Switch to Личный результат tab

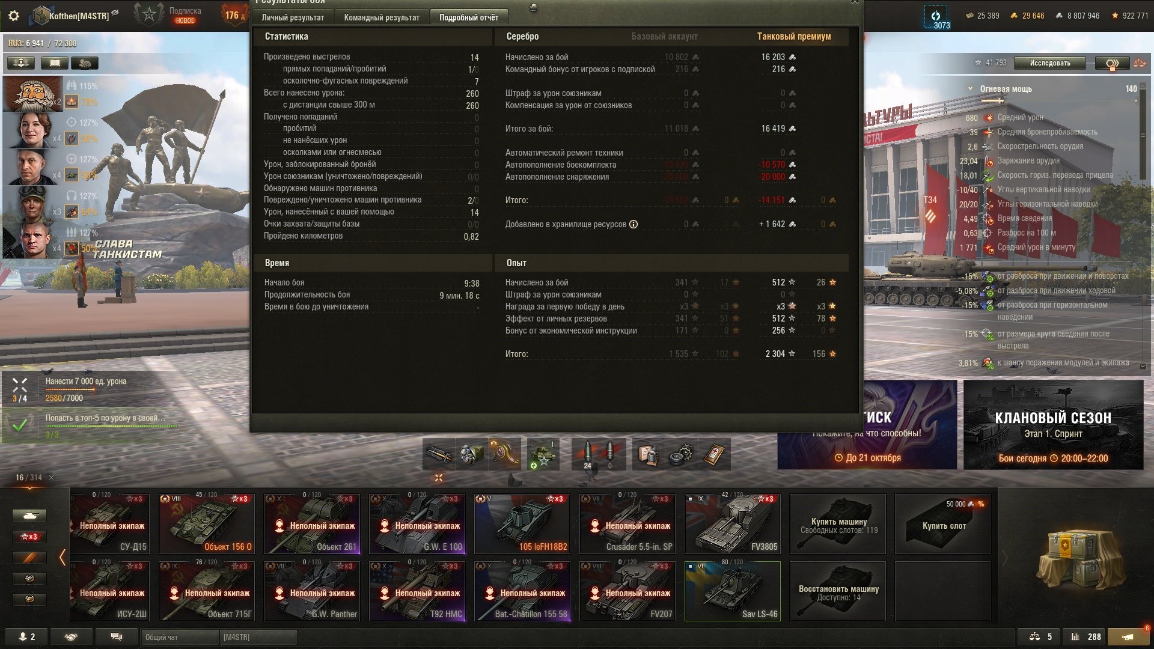pos(293,17)
